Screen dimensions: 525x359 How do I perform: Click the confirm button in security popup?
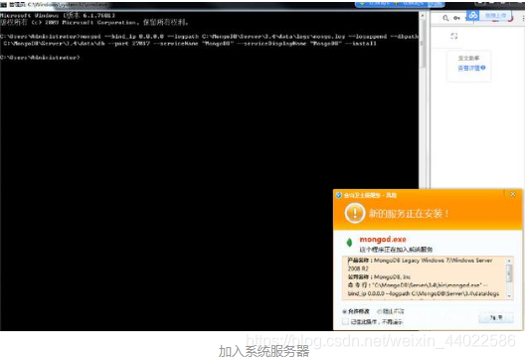click(x=496, y=317)
